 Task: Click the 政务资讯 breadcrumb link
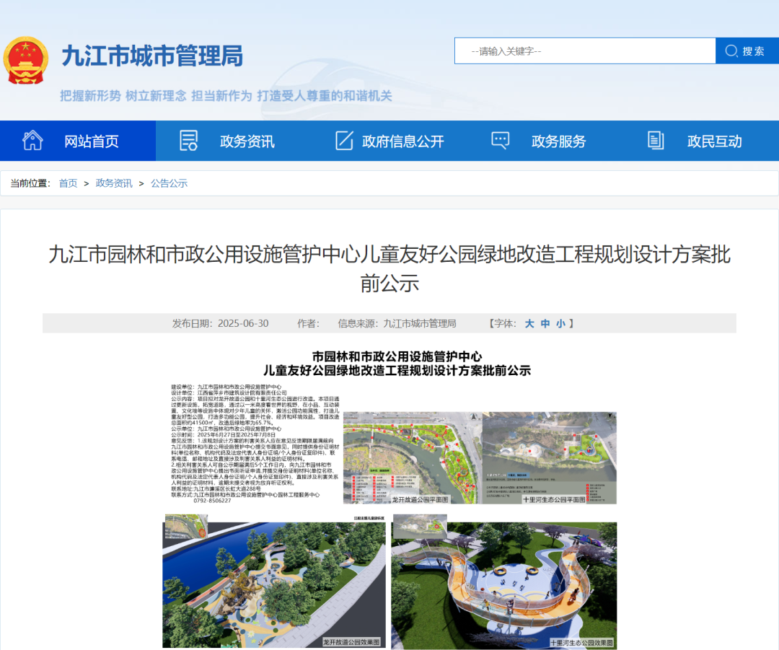(x=113, y=183)
